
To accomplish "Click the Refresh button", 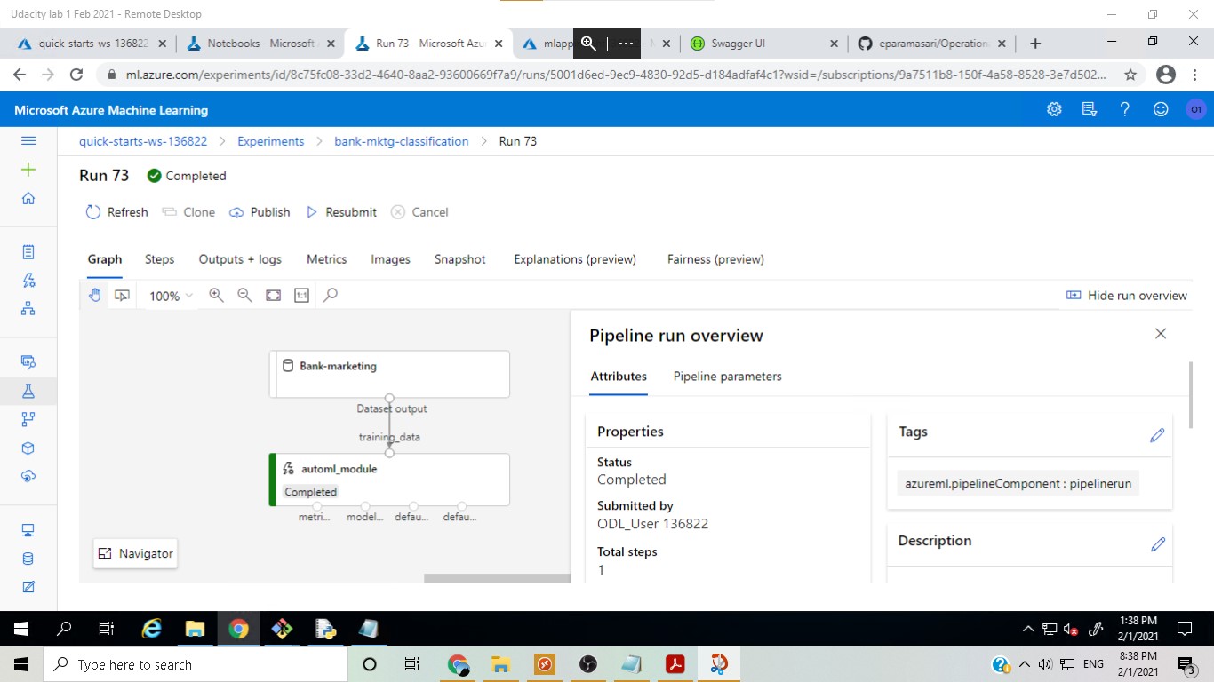I will pyautogui.click(x=116, y=212).
